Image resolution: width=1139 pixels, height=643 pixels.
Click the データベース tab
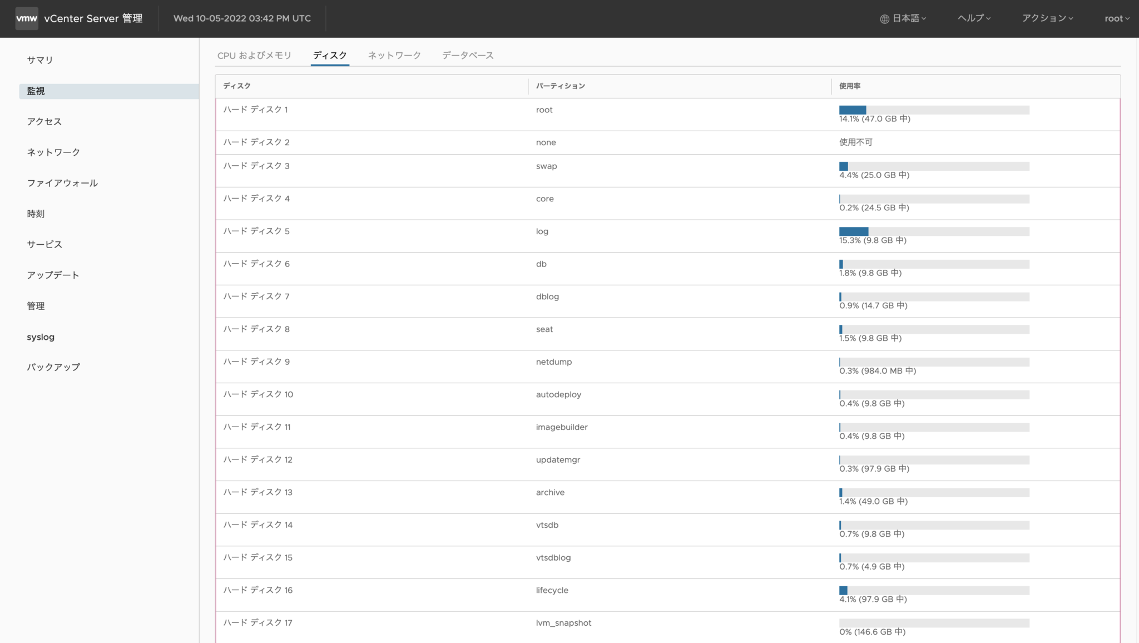467,55
